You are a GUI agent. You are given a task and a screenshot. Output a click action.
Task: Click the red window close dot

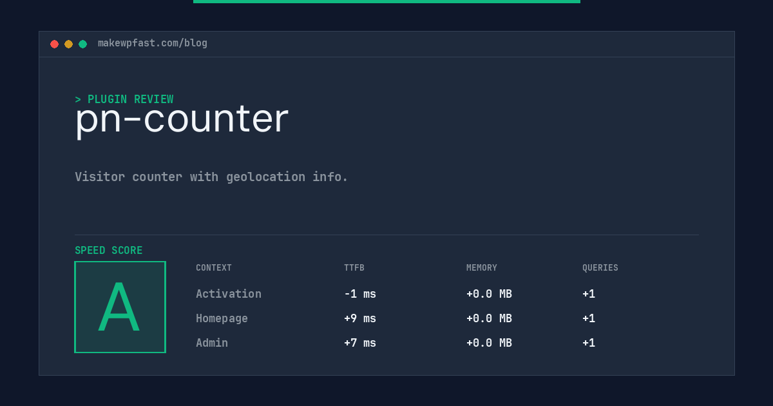pyautogui.click(x=54, y=44)
